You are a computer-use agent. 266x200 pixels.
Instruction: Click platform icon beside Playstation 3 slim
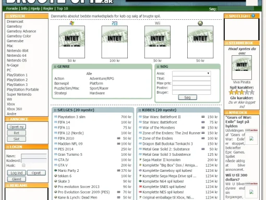pyautogui.click(x=56, y=117)
